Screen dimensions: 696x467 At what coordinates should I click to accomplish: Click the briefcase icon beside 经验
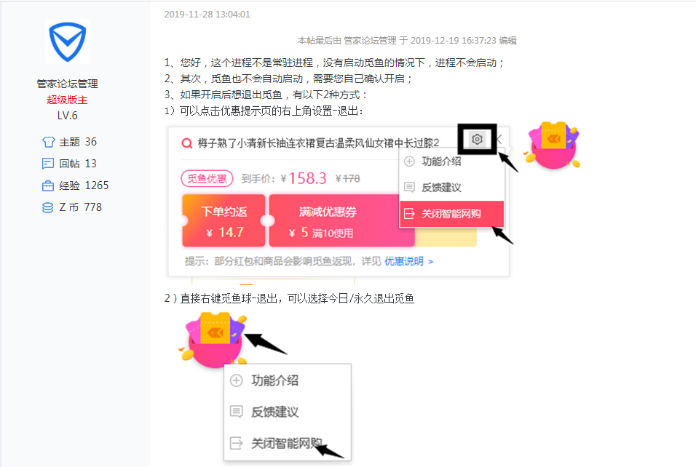tap(48, 185)
